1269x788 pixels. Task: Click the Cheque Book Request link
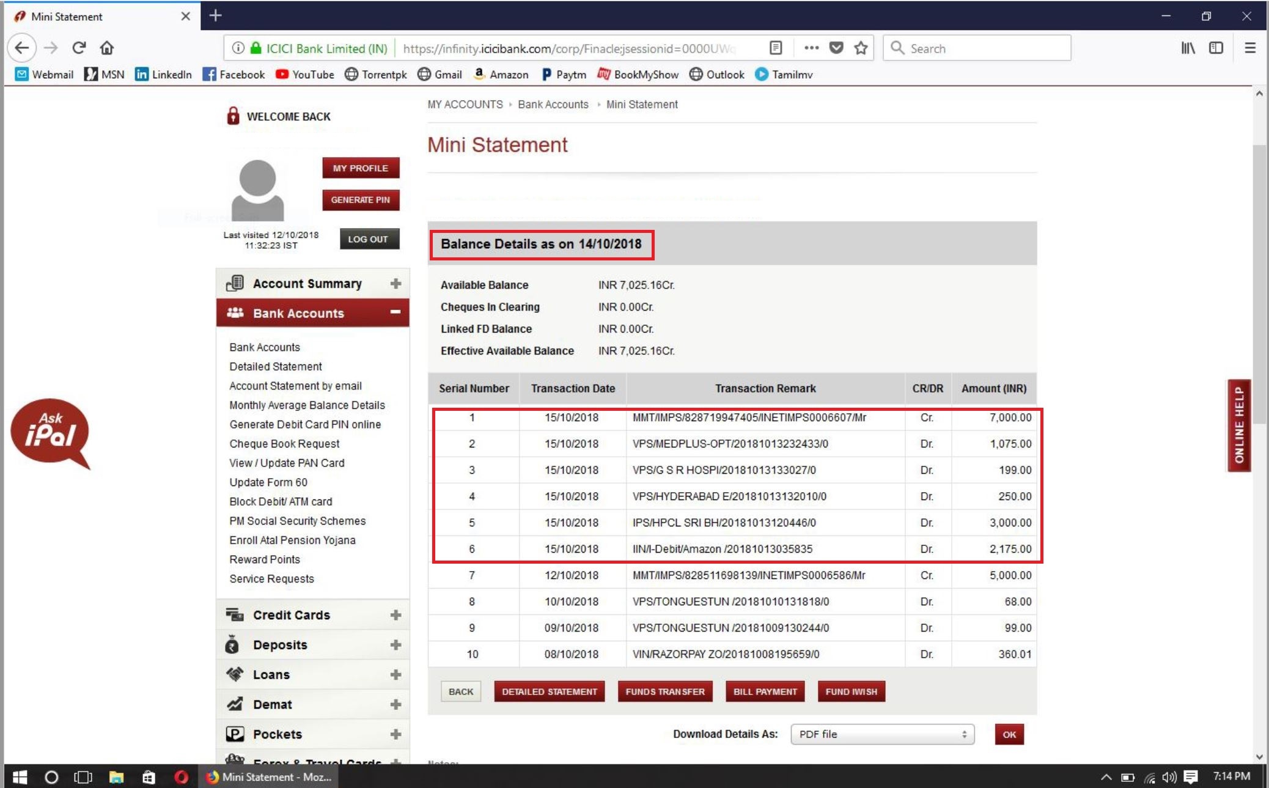(x=284, y=444)
